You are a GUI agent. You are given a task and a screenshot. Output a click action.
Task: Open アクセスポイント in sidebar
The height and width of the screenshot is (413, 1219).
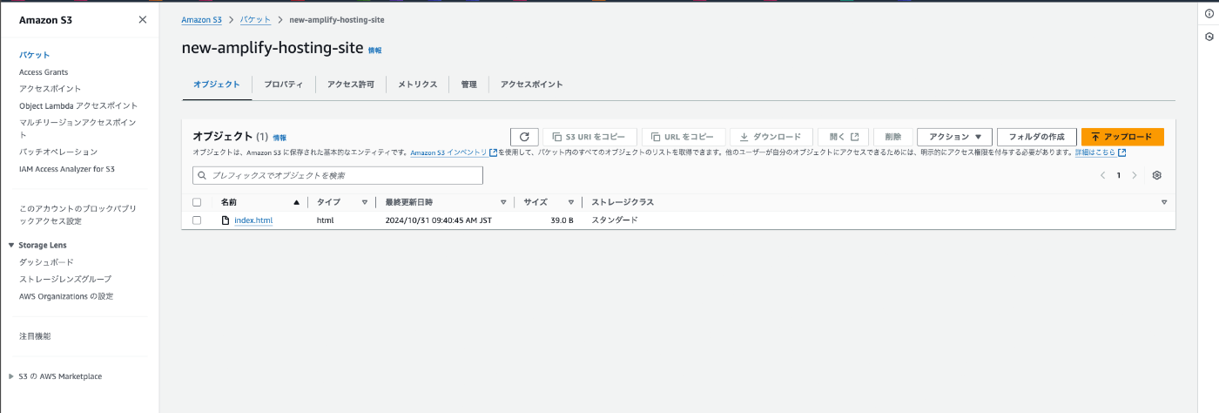pyautogui.click(x=51, y=89)
